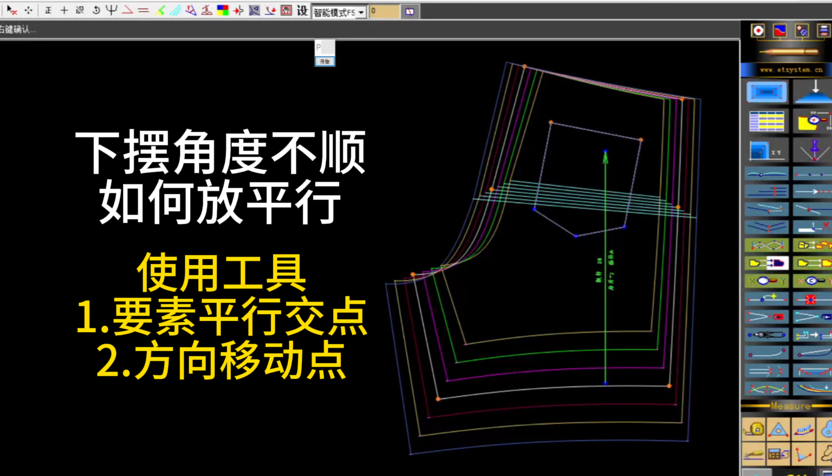Select the white arrow with red points tool
The image size is (832, 476).
(813, 191)
